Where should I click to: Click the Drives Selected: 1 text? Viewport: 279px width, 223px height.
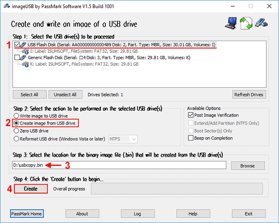tap(105, 94)
